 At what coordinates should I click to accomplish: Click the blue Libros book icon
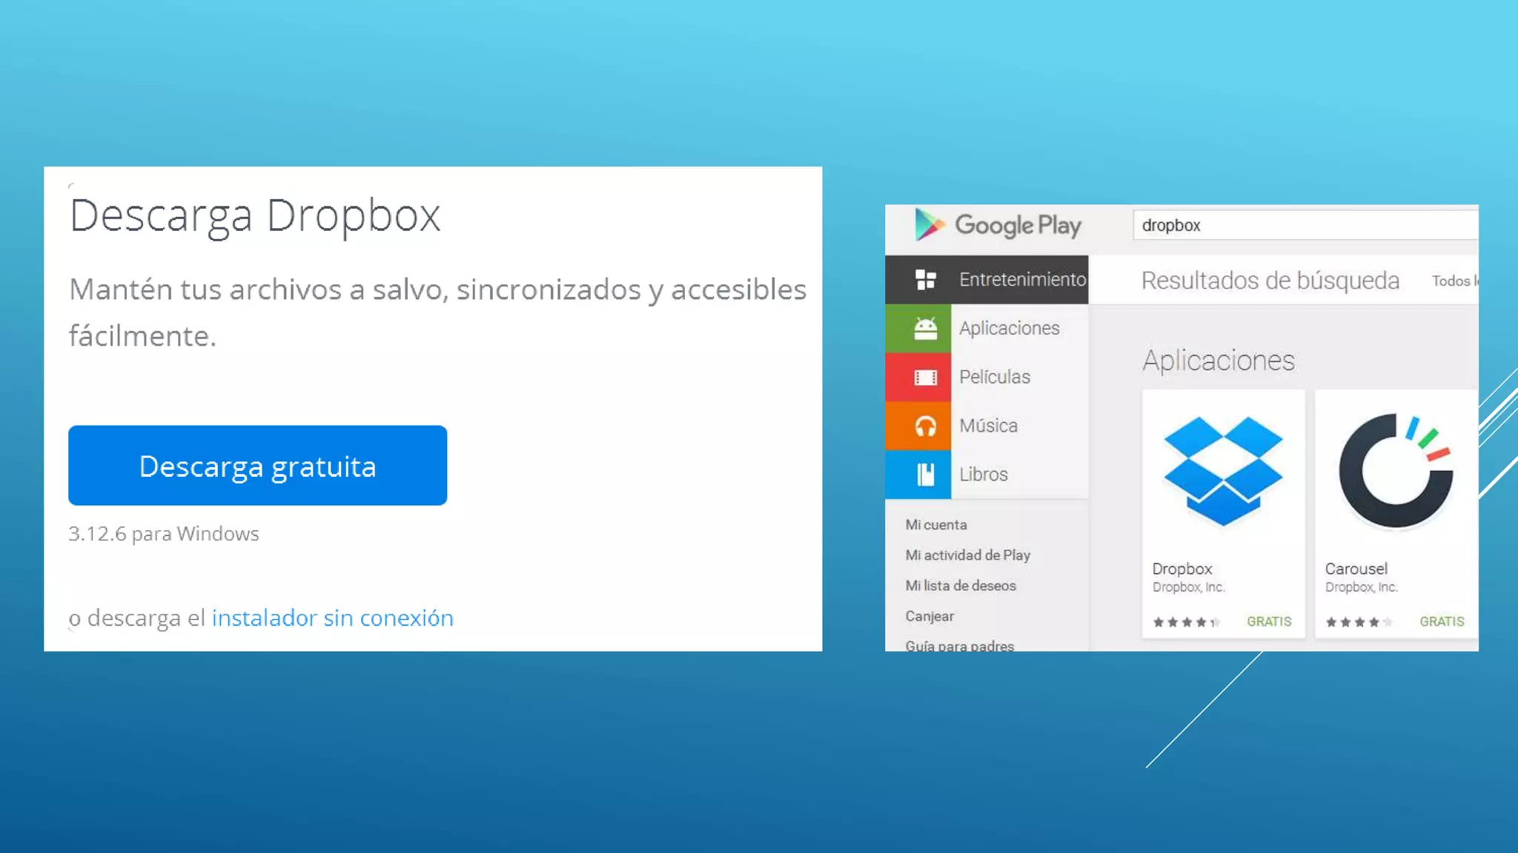point(925,475)
